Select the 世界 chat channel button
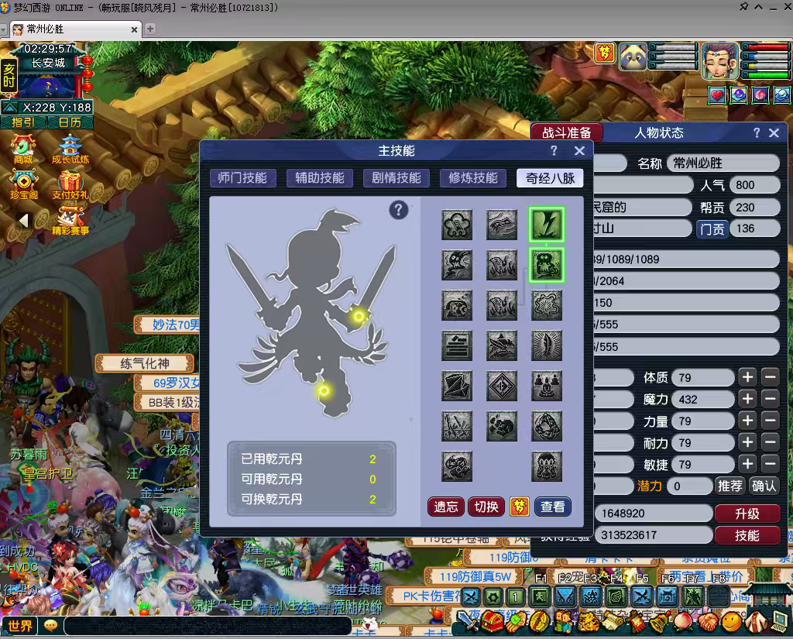This screenshot has height=639, width=793. pos(19,626)
